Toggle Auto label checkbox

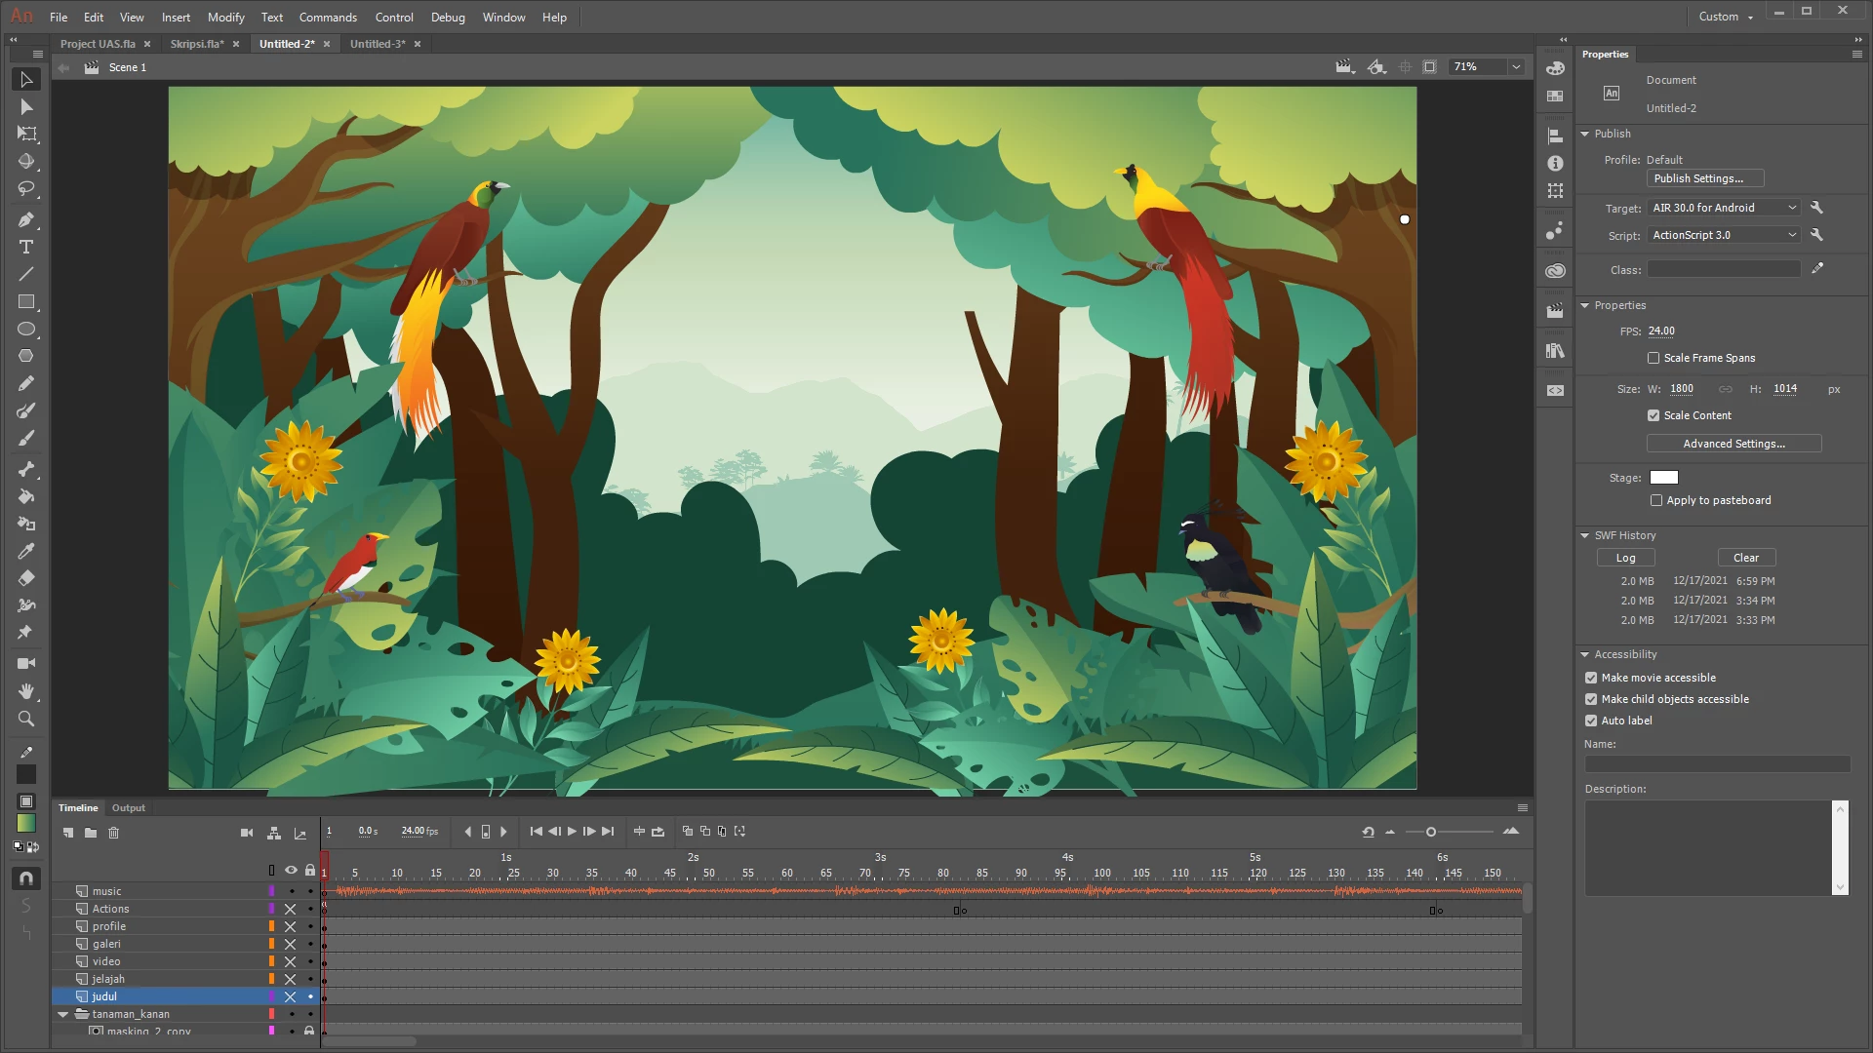[x=1591, y=721]
